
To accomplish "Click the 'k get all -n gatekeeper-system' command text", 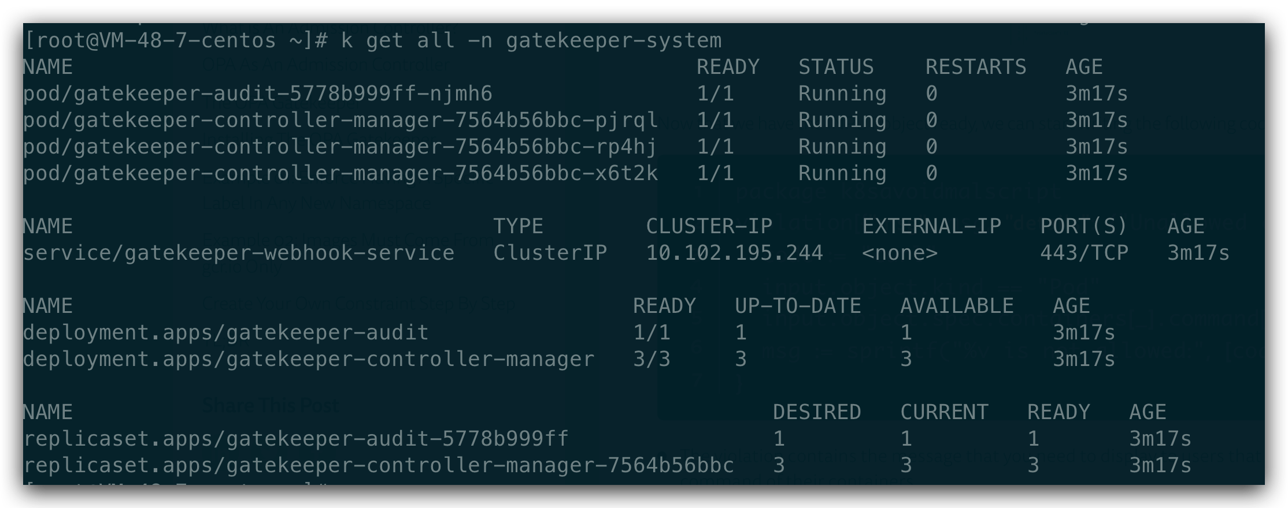I will pos(531,40).
